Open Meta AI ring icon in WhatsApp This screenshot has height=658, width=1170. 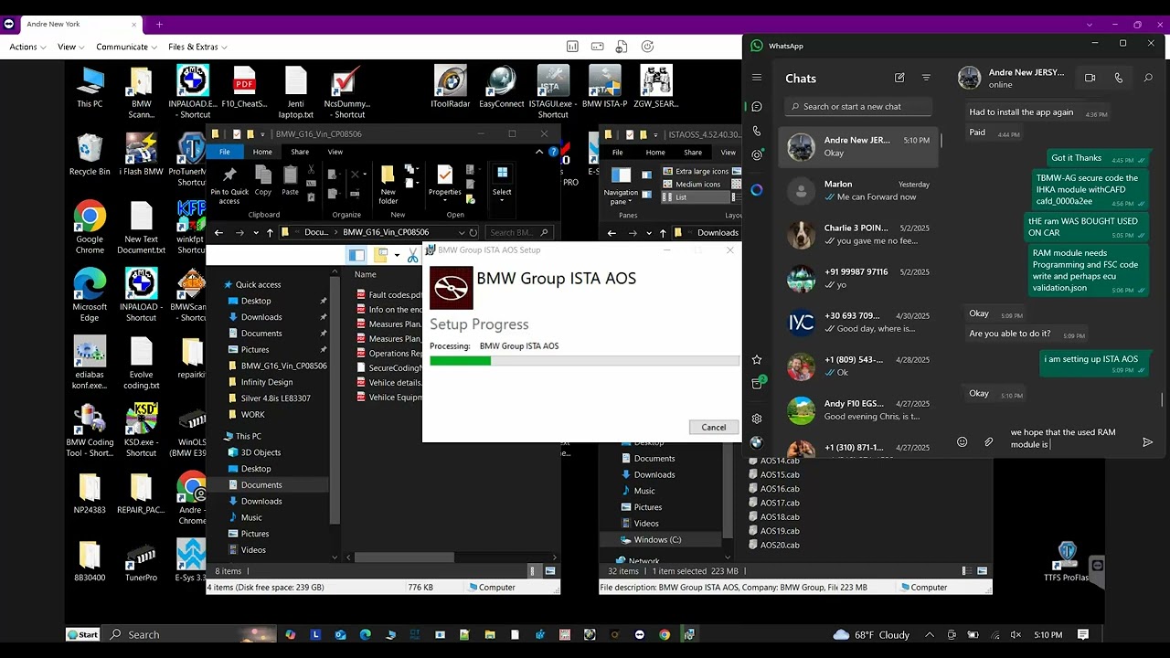(757, 190)
